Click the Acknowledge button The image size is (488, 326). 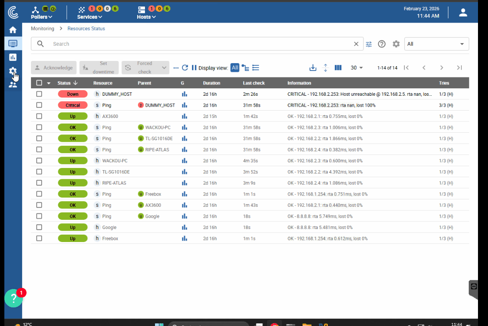pyautogui.click(x=54, y=67)
